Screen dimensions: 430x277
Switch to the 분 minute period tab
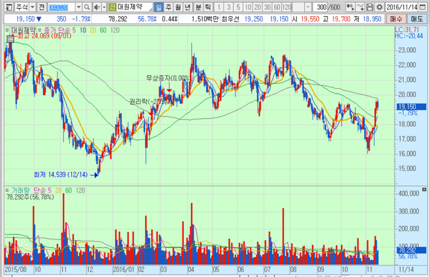point(198,7)
